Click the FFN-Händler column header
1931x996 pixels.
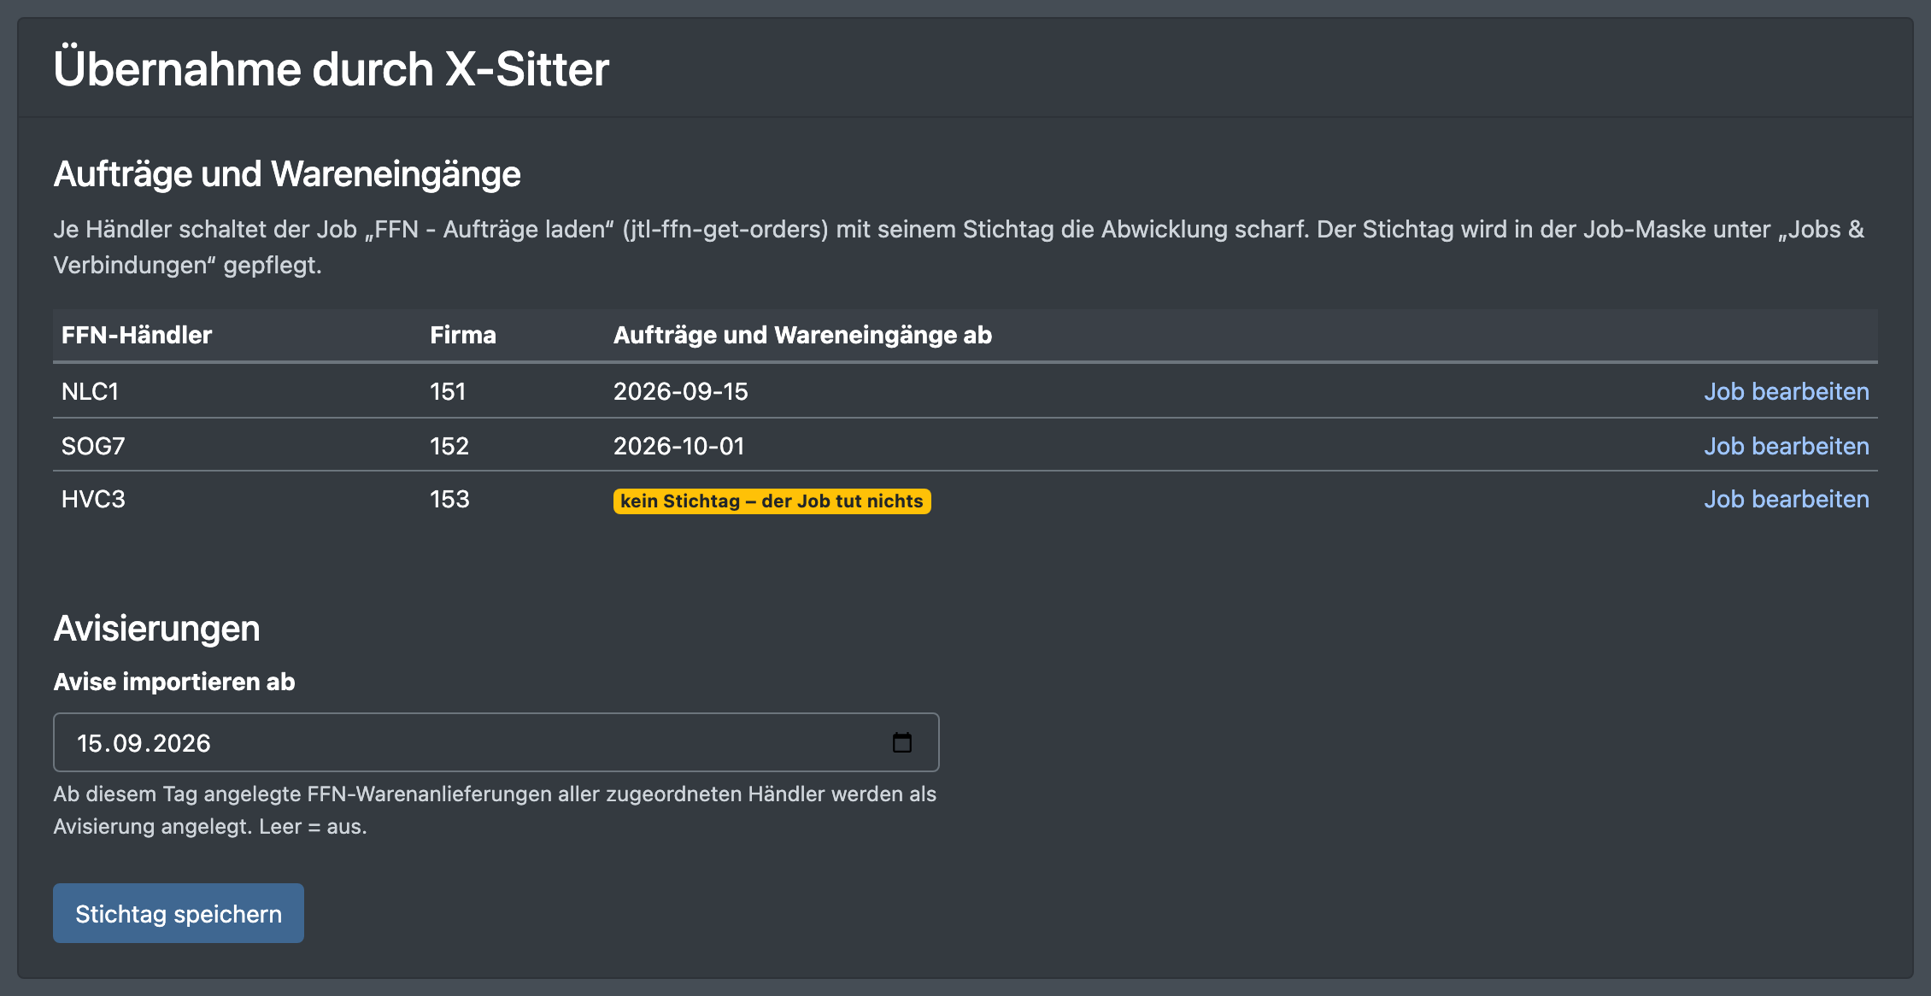[x=137, y=335]
